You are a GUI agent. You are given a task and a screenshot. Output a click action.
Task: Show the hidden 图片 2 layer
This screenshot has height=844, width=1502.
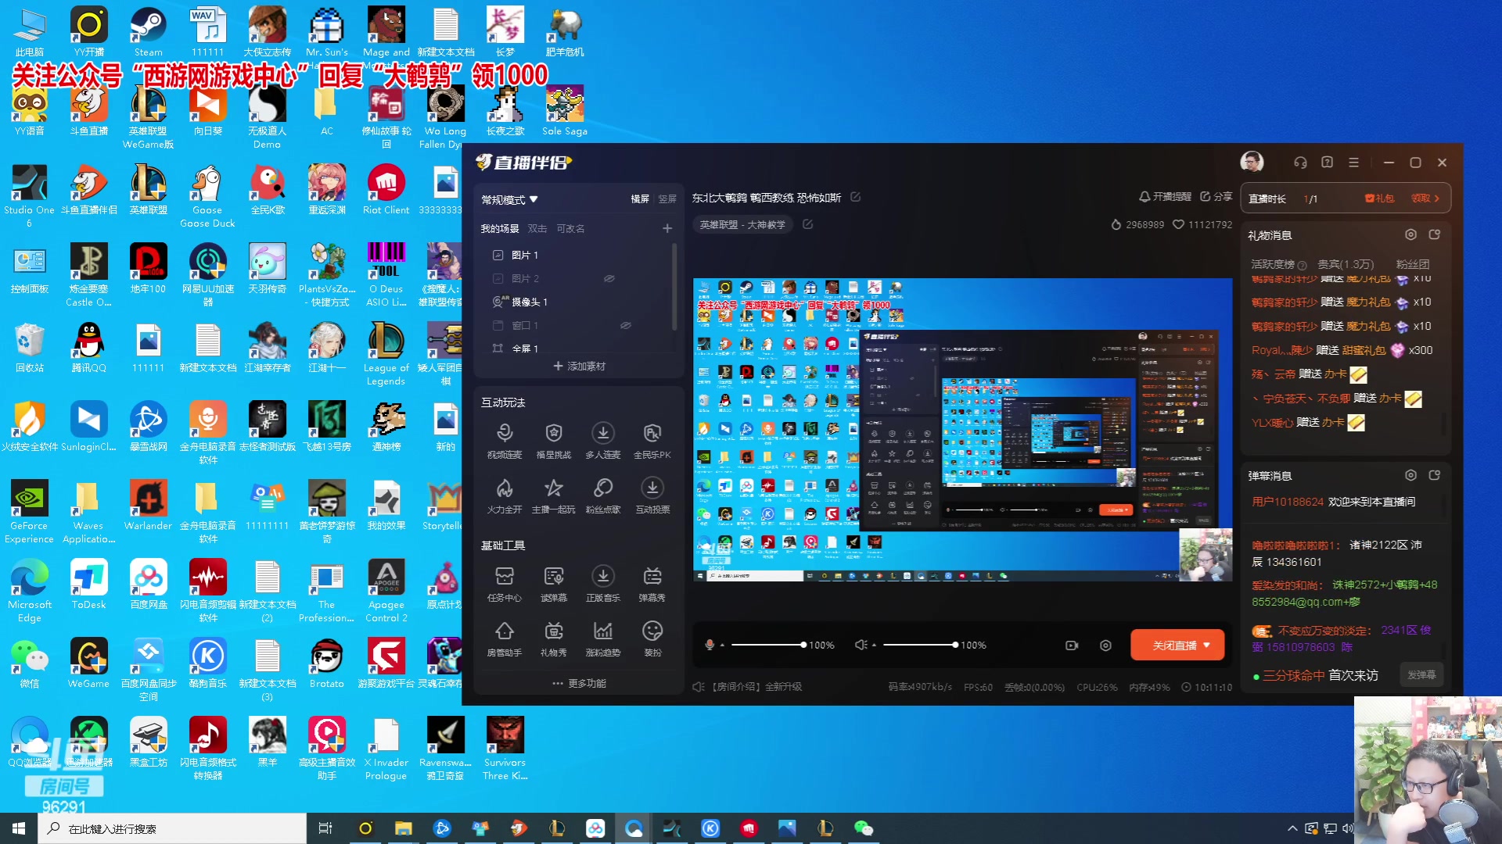pos(609,278)
